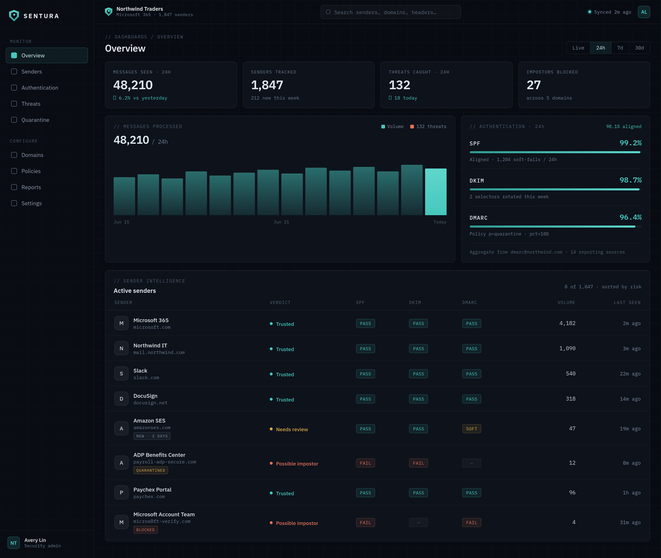Click the Policies sidebar icon
Screen dimensions: 661x558
[x=14, y=171]
